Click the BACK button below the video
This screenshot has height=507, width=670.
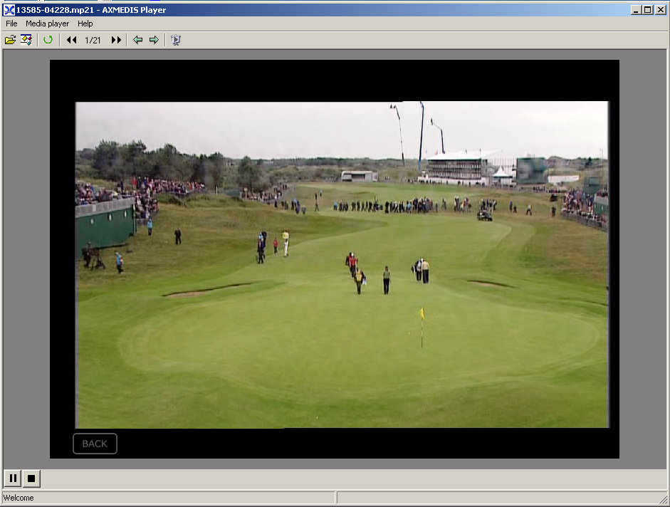(x=95, y=444)
